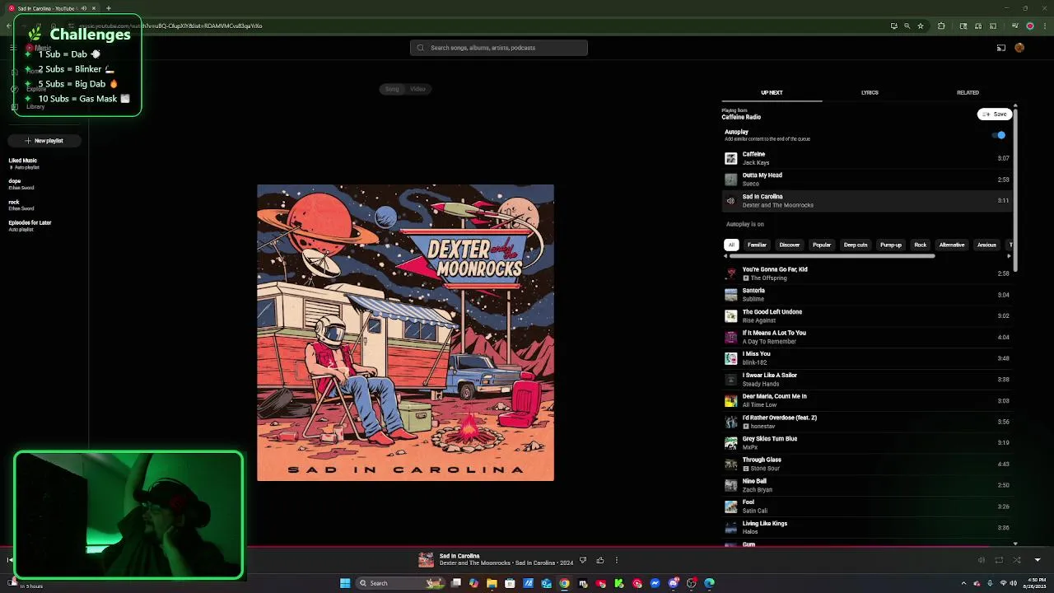The image size is (1054, 593).
Task: Select the Popular filter chip
Action: (x=822, y=245)
